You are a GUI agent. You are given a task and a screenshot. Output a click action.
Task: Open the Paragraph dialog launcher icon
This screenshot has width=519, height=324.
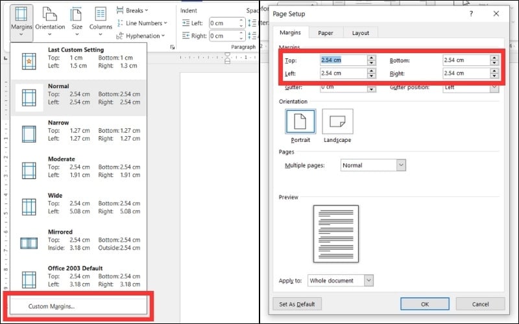pyautogui.click(x=173, y=47)
